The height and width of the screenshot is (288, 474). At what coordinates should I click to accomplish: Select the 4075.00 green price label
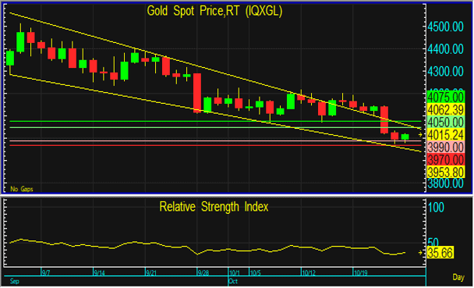(x=446, y=98)
